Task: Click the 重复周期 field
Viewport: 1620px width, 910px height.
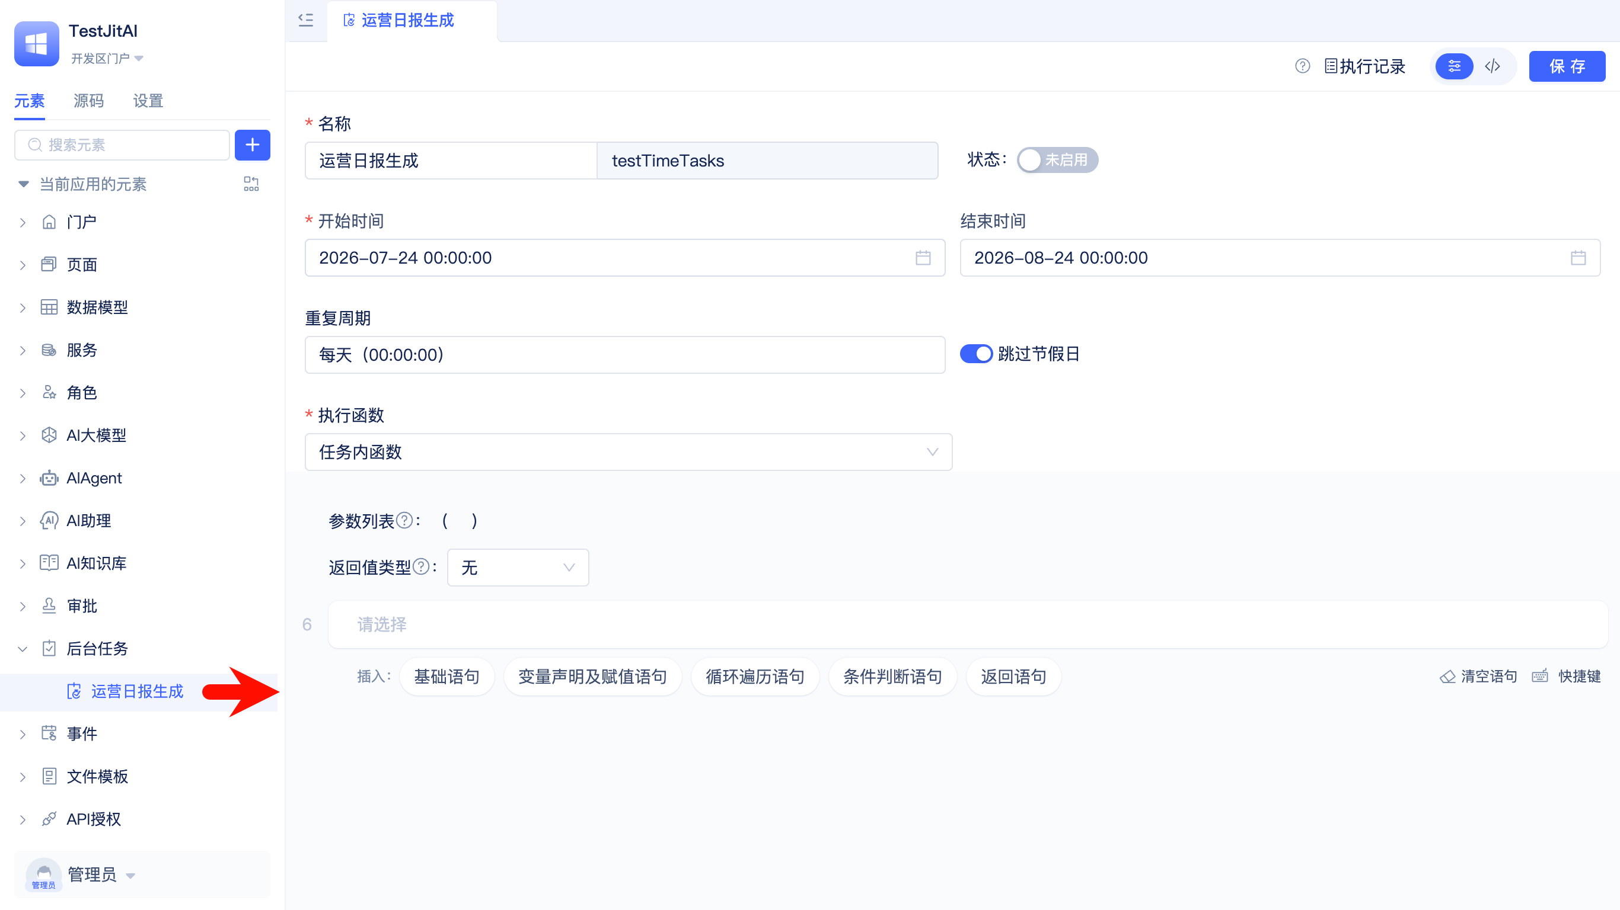Action: pos(625,354)
